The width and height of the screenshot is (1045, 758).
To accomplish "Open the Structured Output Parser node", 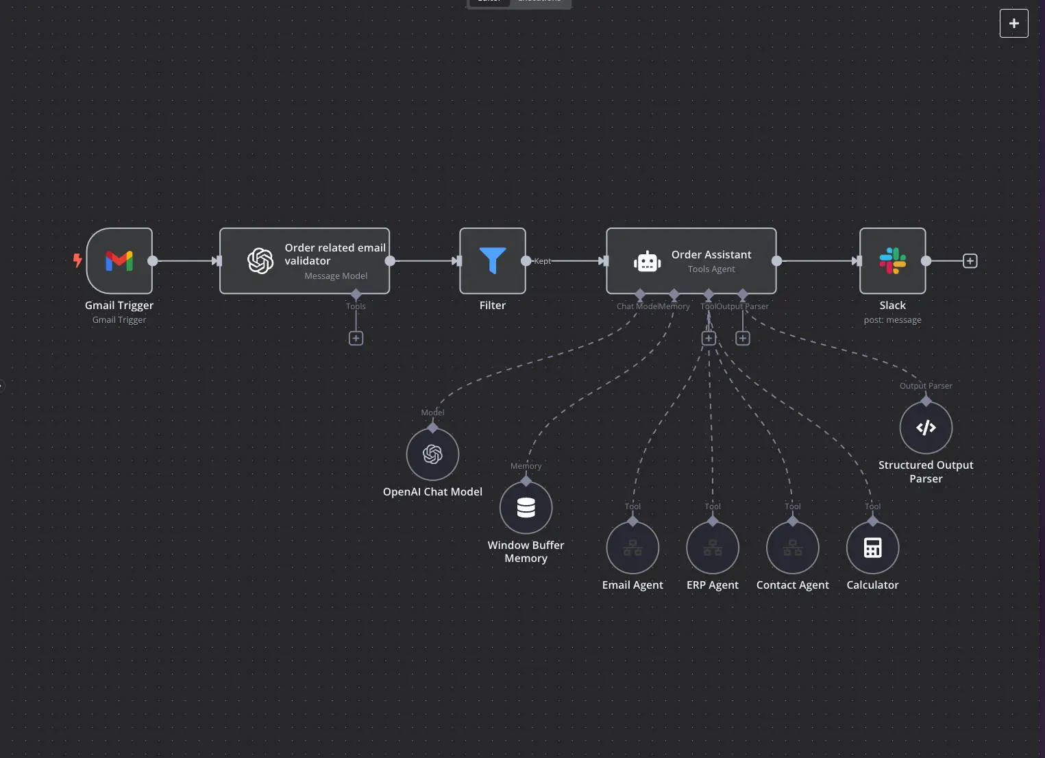I will [x=926, y=428].
